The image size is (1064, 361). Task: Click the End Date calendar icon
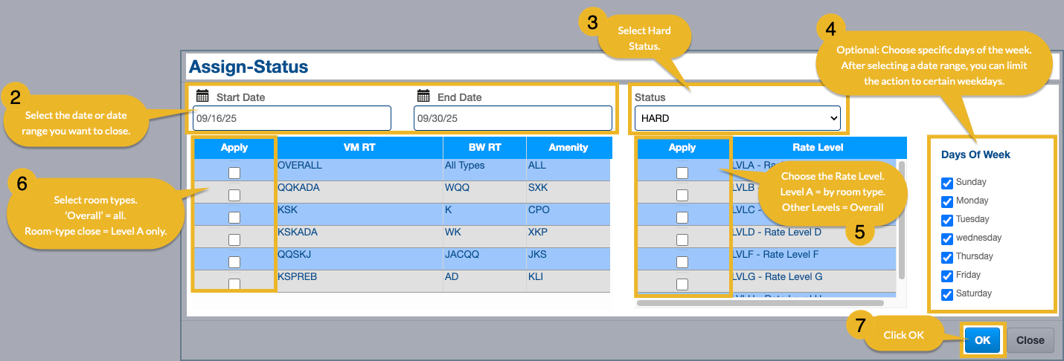coord(423,96)
